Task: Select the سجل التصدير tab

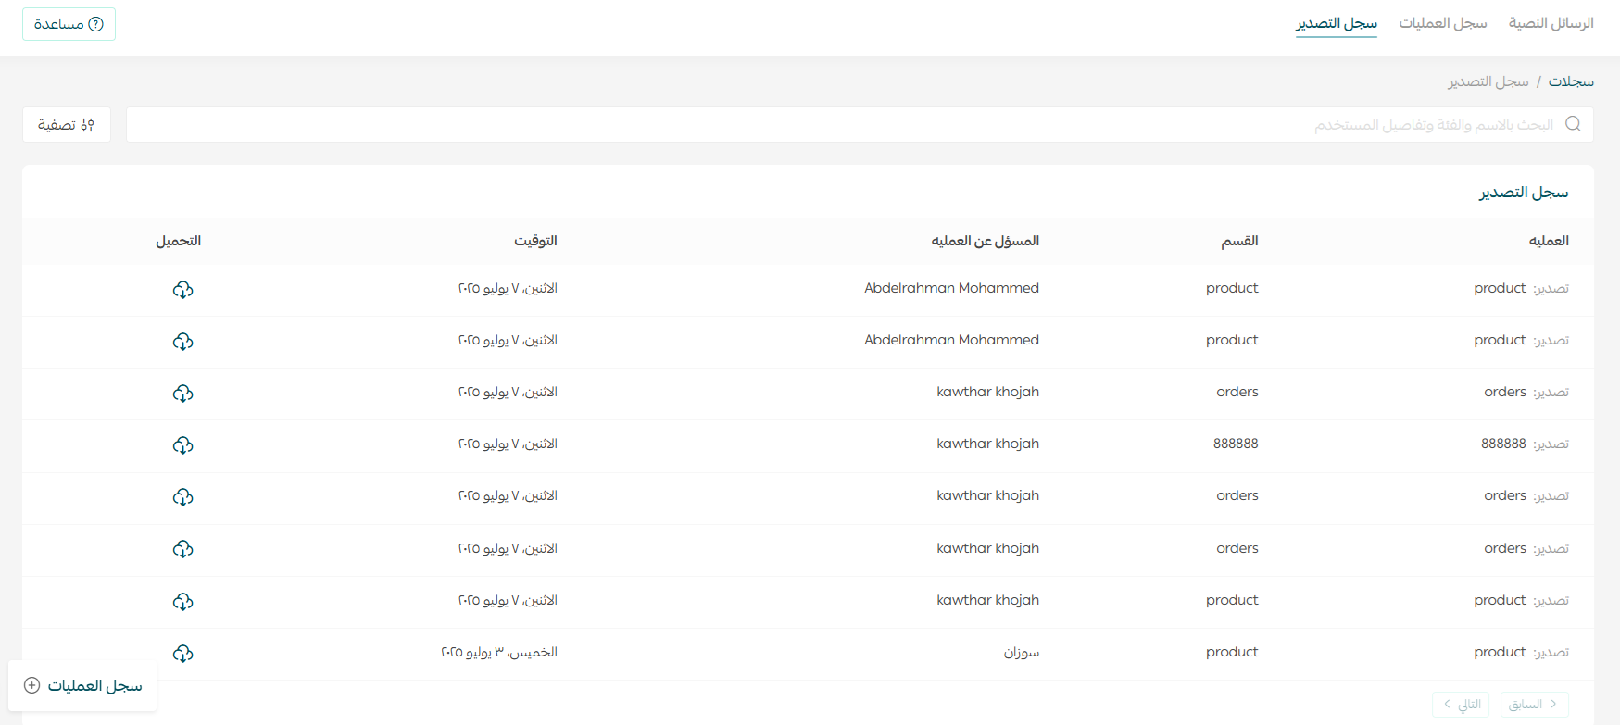Action: (x=1336, y=23)
